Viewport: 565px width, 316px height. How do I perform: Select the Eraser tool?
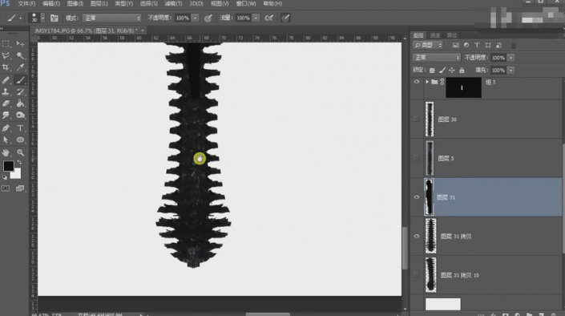6,103
